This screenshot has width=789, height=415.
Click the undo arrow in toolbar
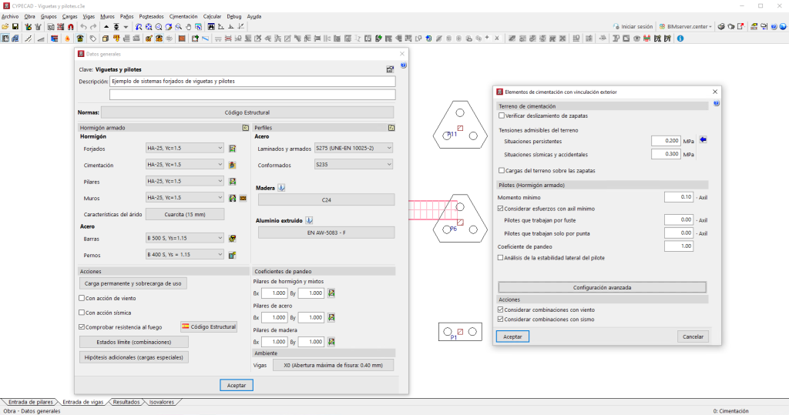[83, 27]
